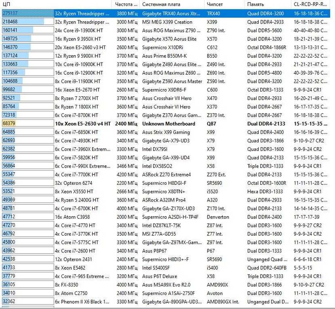Select 8x FX-8350 row
Screen dimensions: 335x309
(166, 285)
